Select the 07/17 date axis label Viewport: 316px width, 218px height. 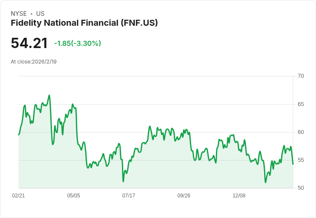pos(129,195)
